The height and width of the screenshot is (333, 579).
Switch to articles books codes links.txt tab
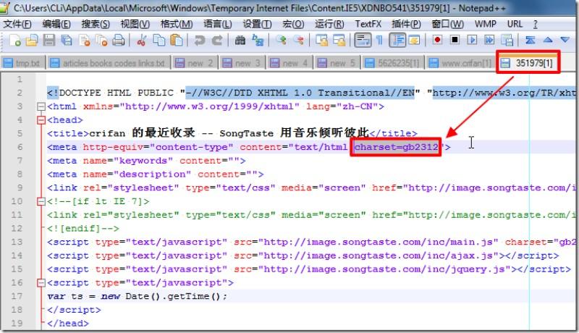tap(108, 63)
